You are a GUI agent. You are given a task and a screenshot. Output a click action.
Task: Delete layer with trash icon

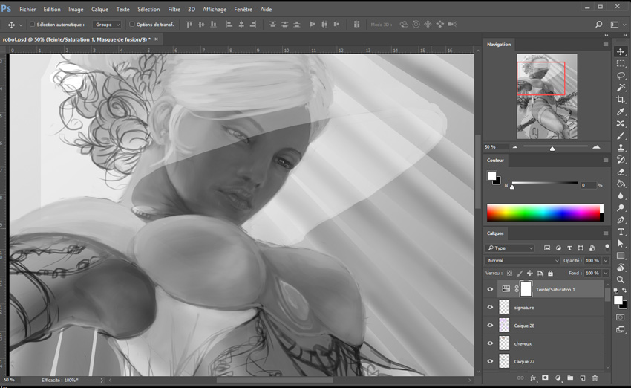595,378
